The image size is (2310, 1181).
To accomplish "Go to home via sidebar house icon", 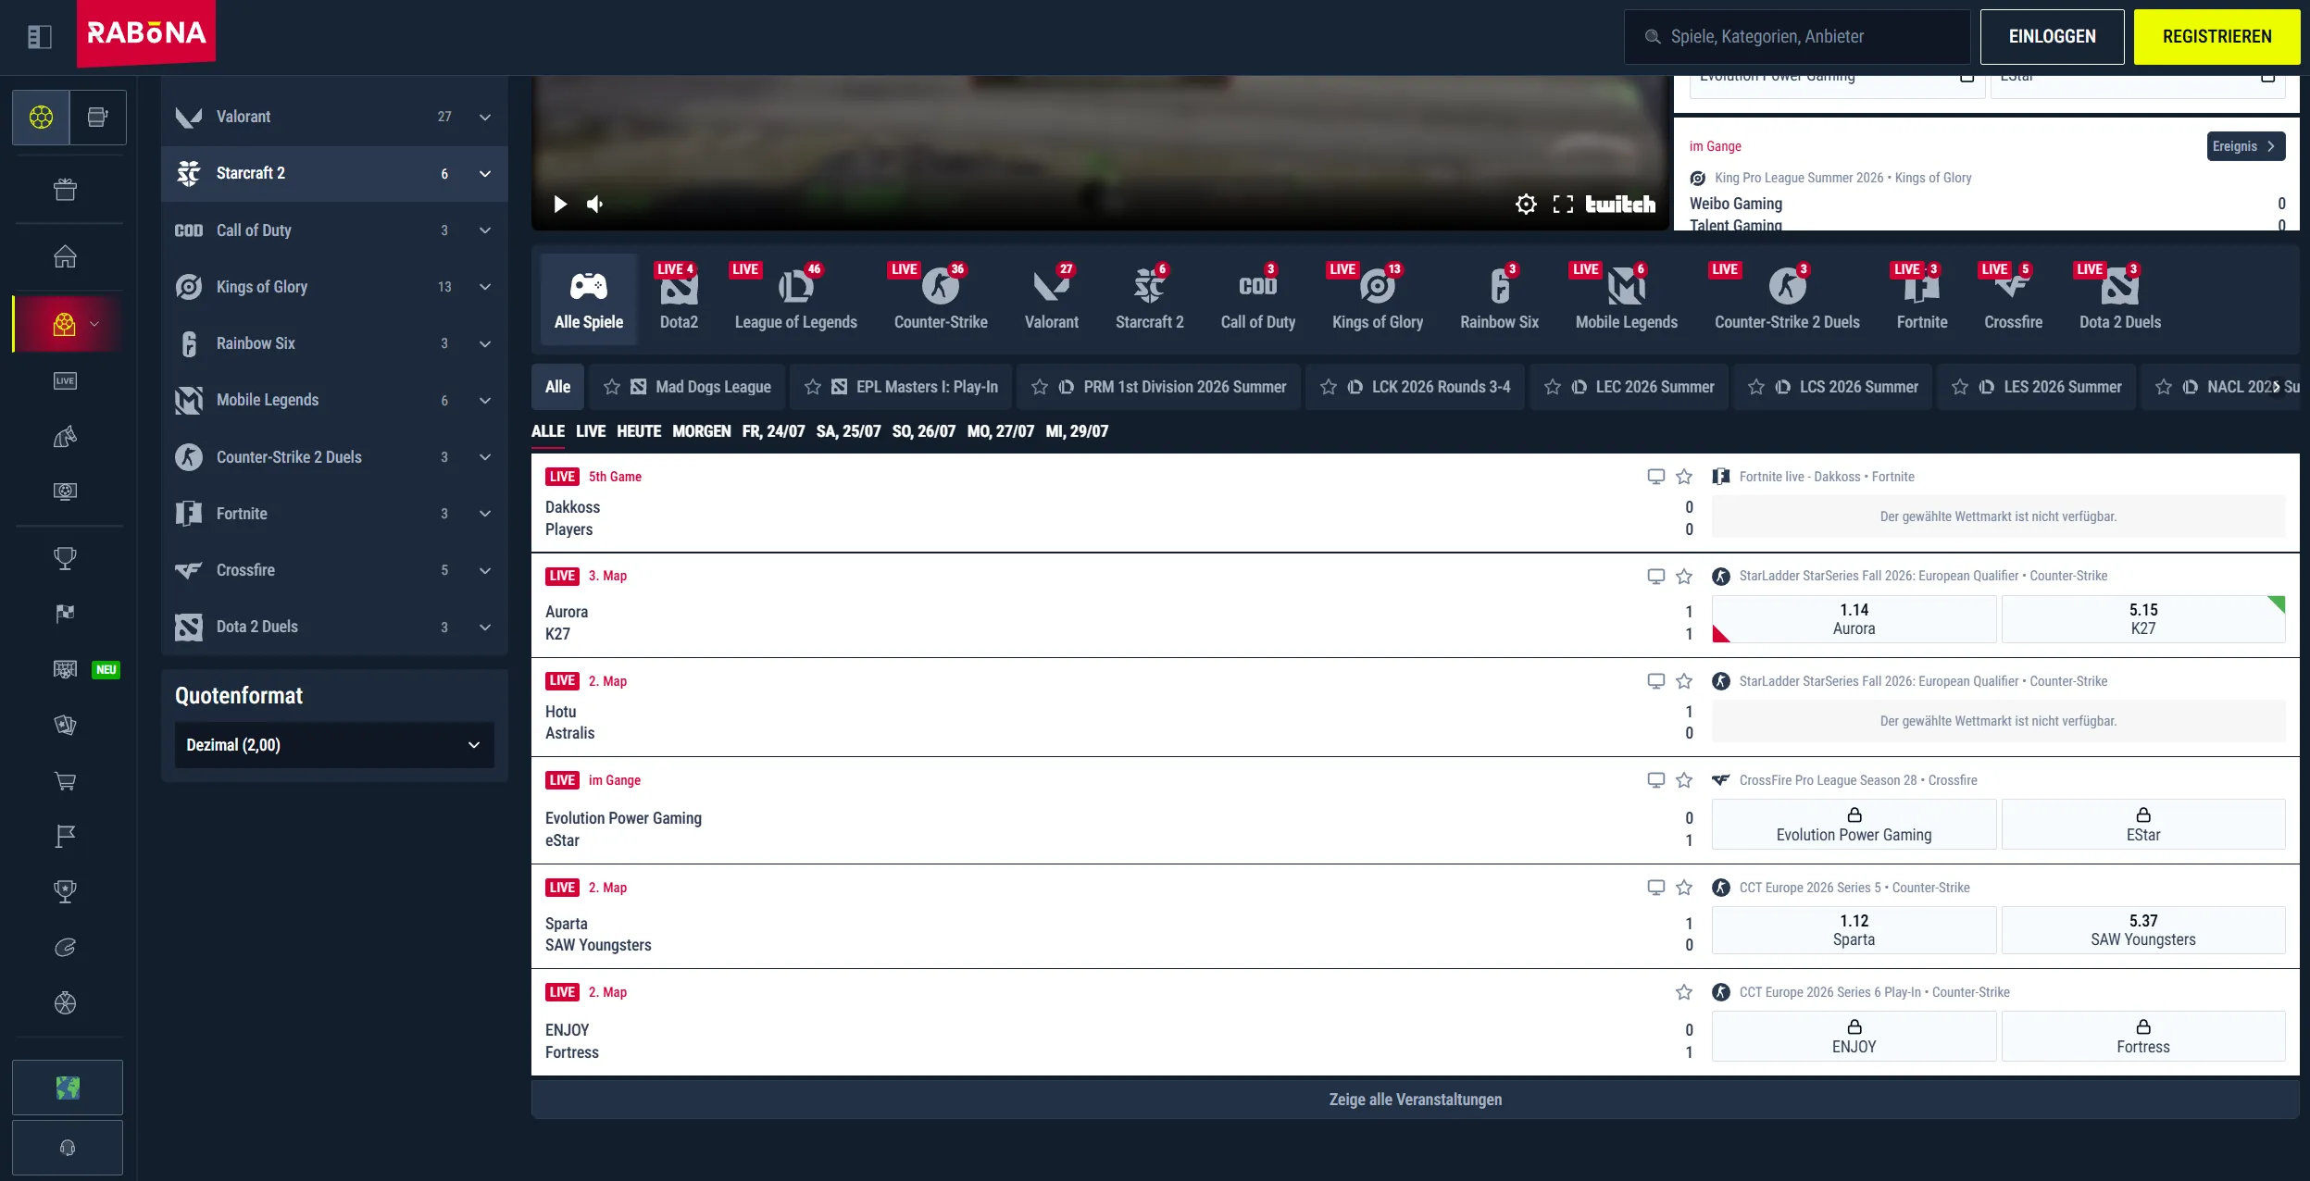I will [65, 256].
